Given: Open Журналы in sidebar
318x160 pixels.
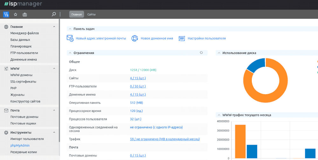Looking at the screenshot, I should tap(17, 95).
